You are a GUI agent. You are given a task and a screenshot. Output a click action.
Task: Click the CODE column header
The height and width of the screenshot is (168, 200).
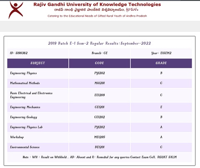coord(100,63)
